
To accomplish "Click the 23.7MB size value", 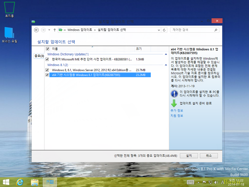I will point(140,70).
